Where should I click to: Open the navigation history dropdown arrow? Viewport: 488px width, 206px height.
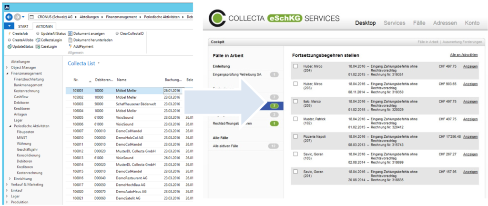click(24, 17)
